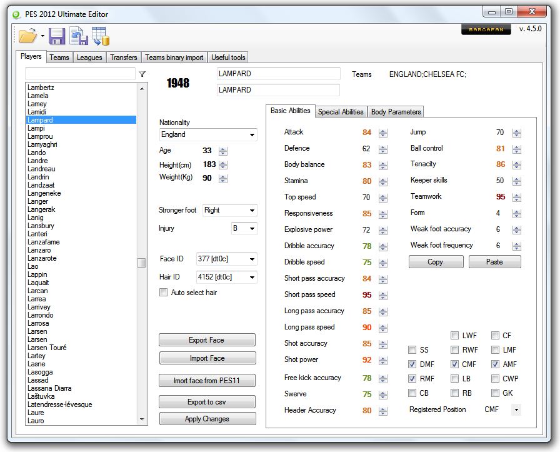
Task: Click the player list scroll up arrow
Action: [142, 88]
